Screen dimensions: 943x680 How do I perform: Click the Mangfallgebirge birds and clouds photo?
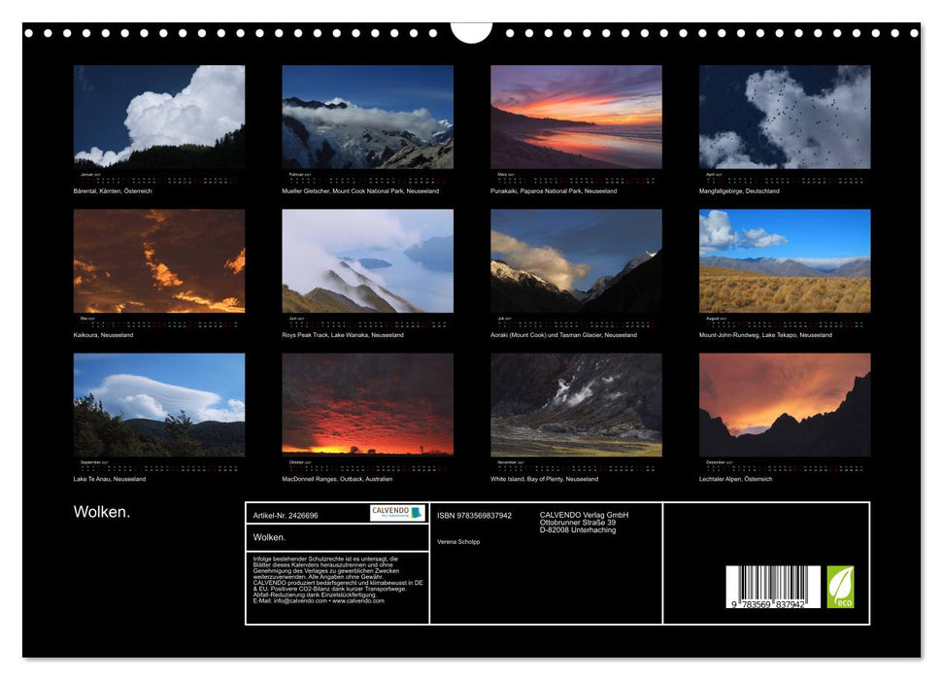click(785, 117)
